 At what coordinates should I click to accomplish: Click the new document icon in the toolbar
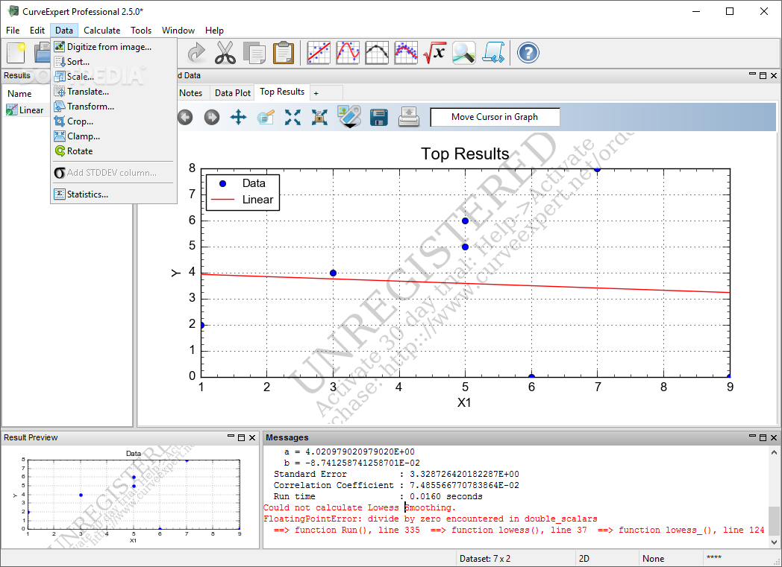click(x=16, y=53)
